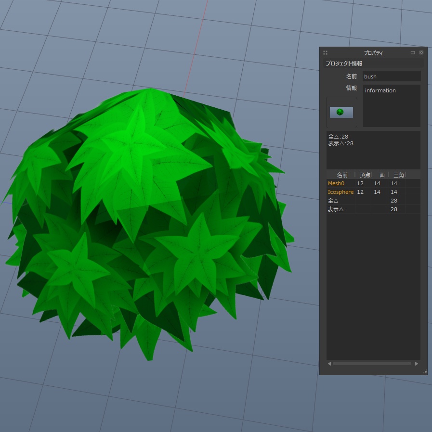Click the scrollbar right arrow
This screenshot has height=432, width=432.
tap(417, 364)
